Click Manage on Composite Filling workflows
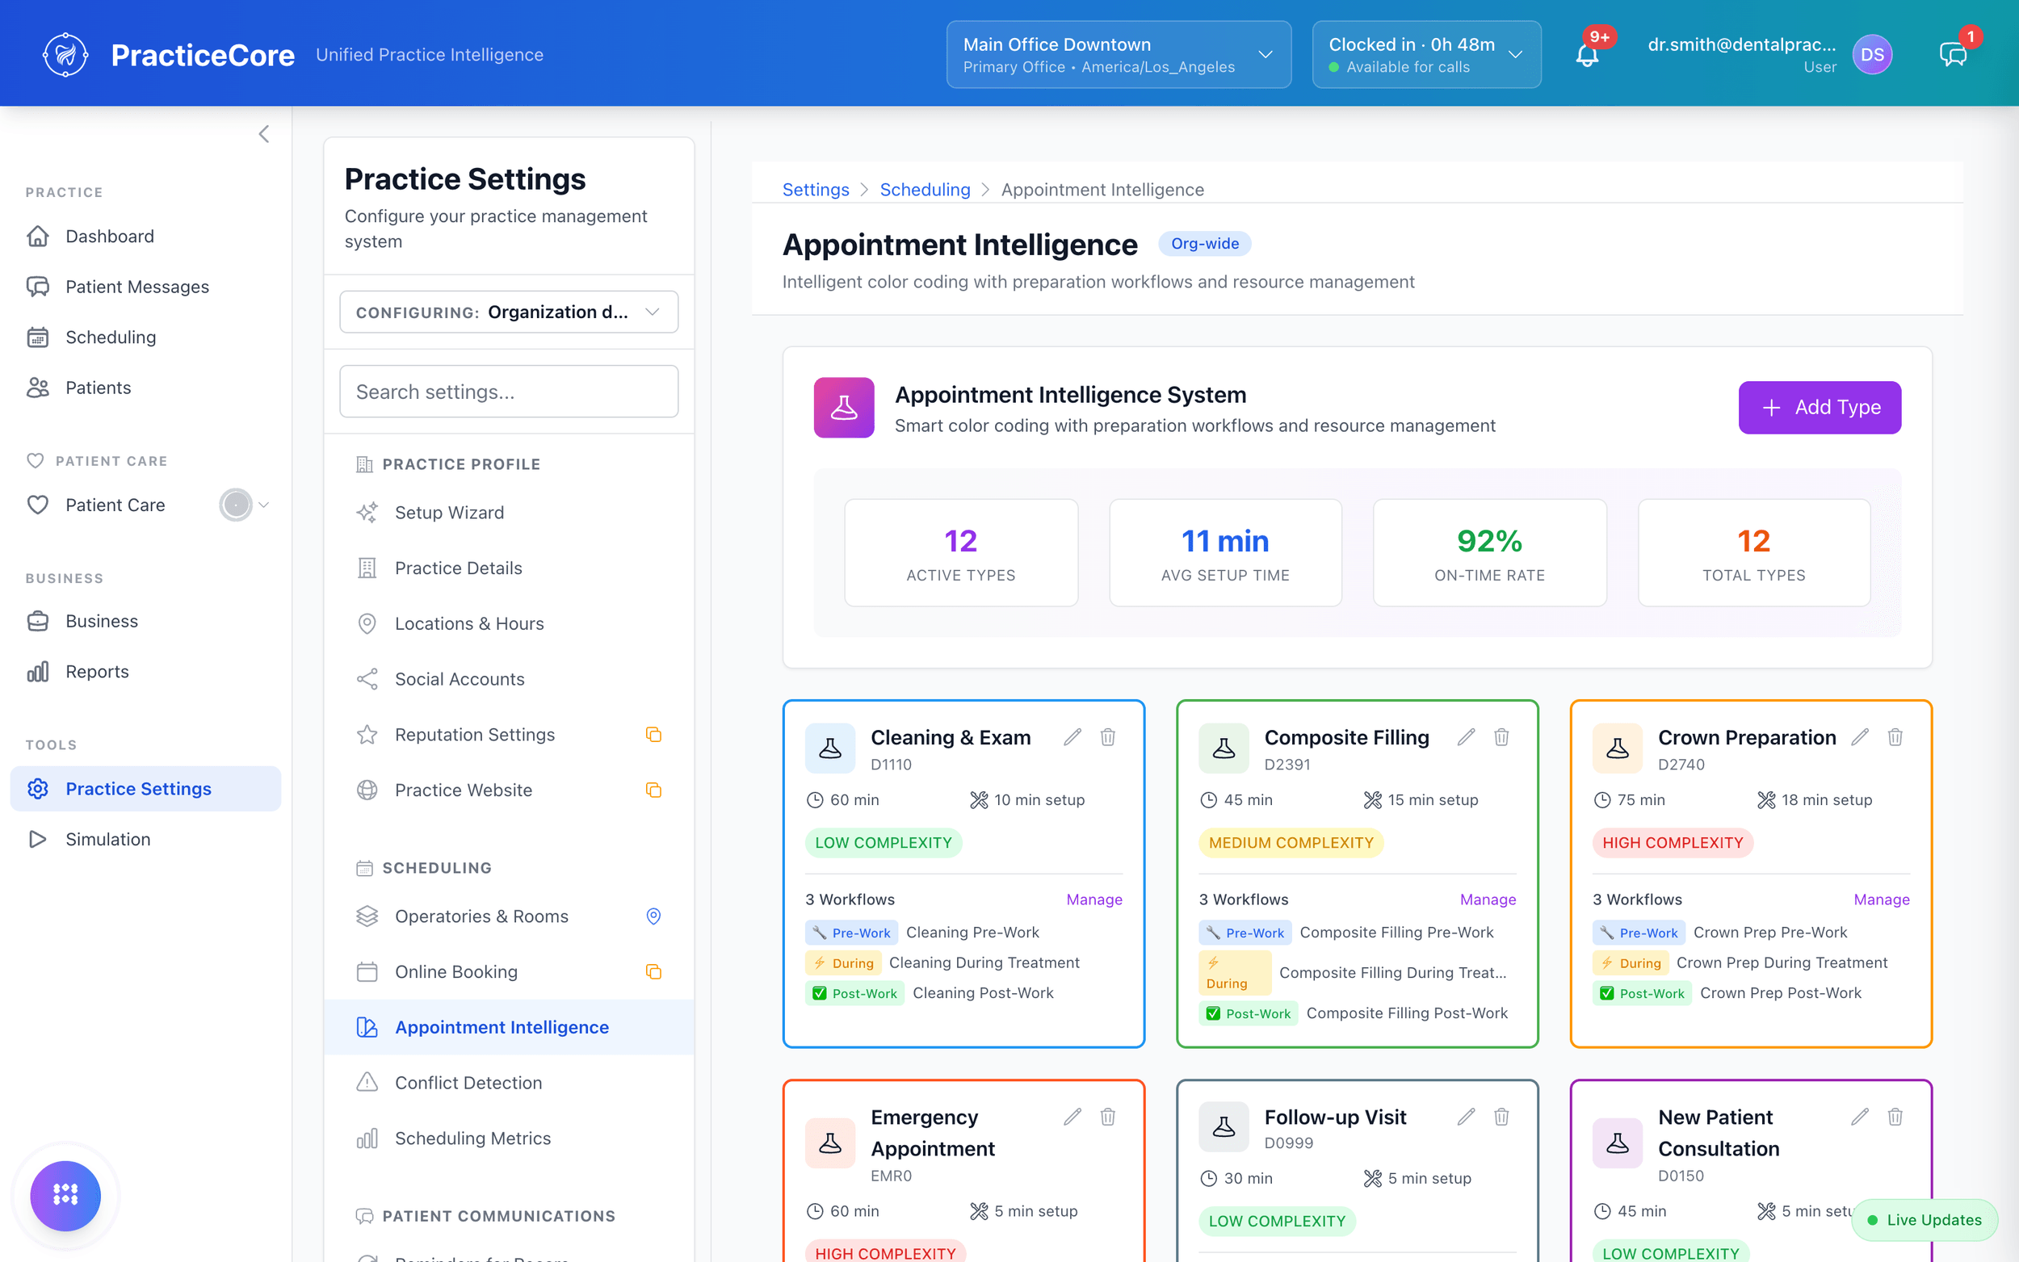 1488,899
